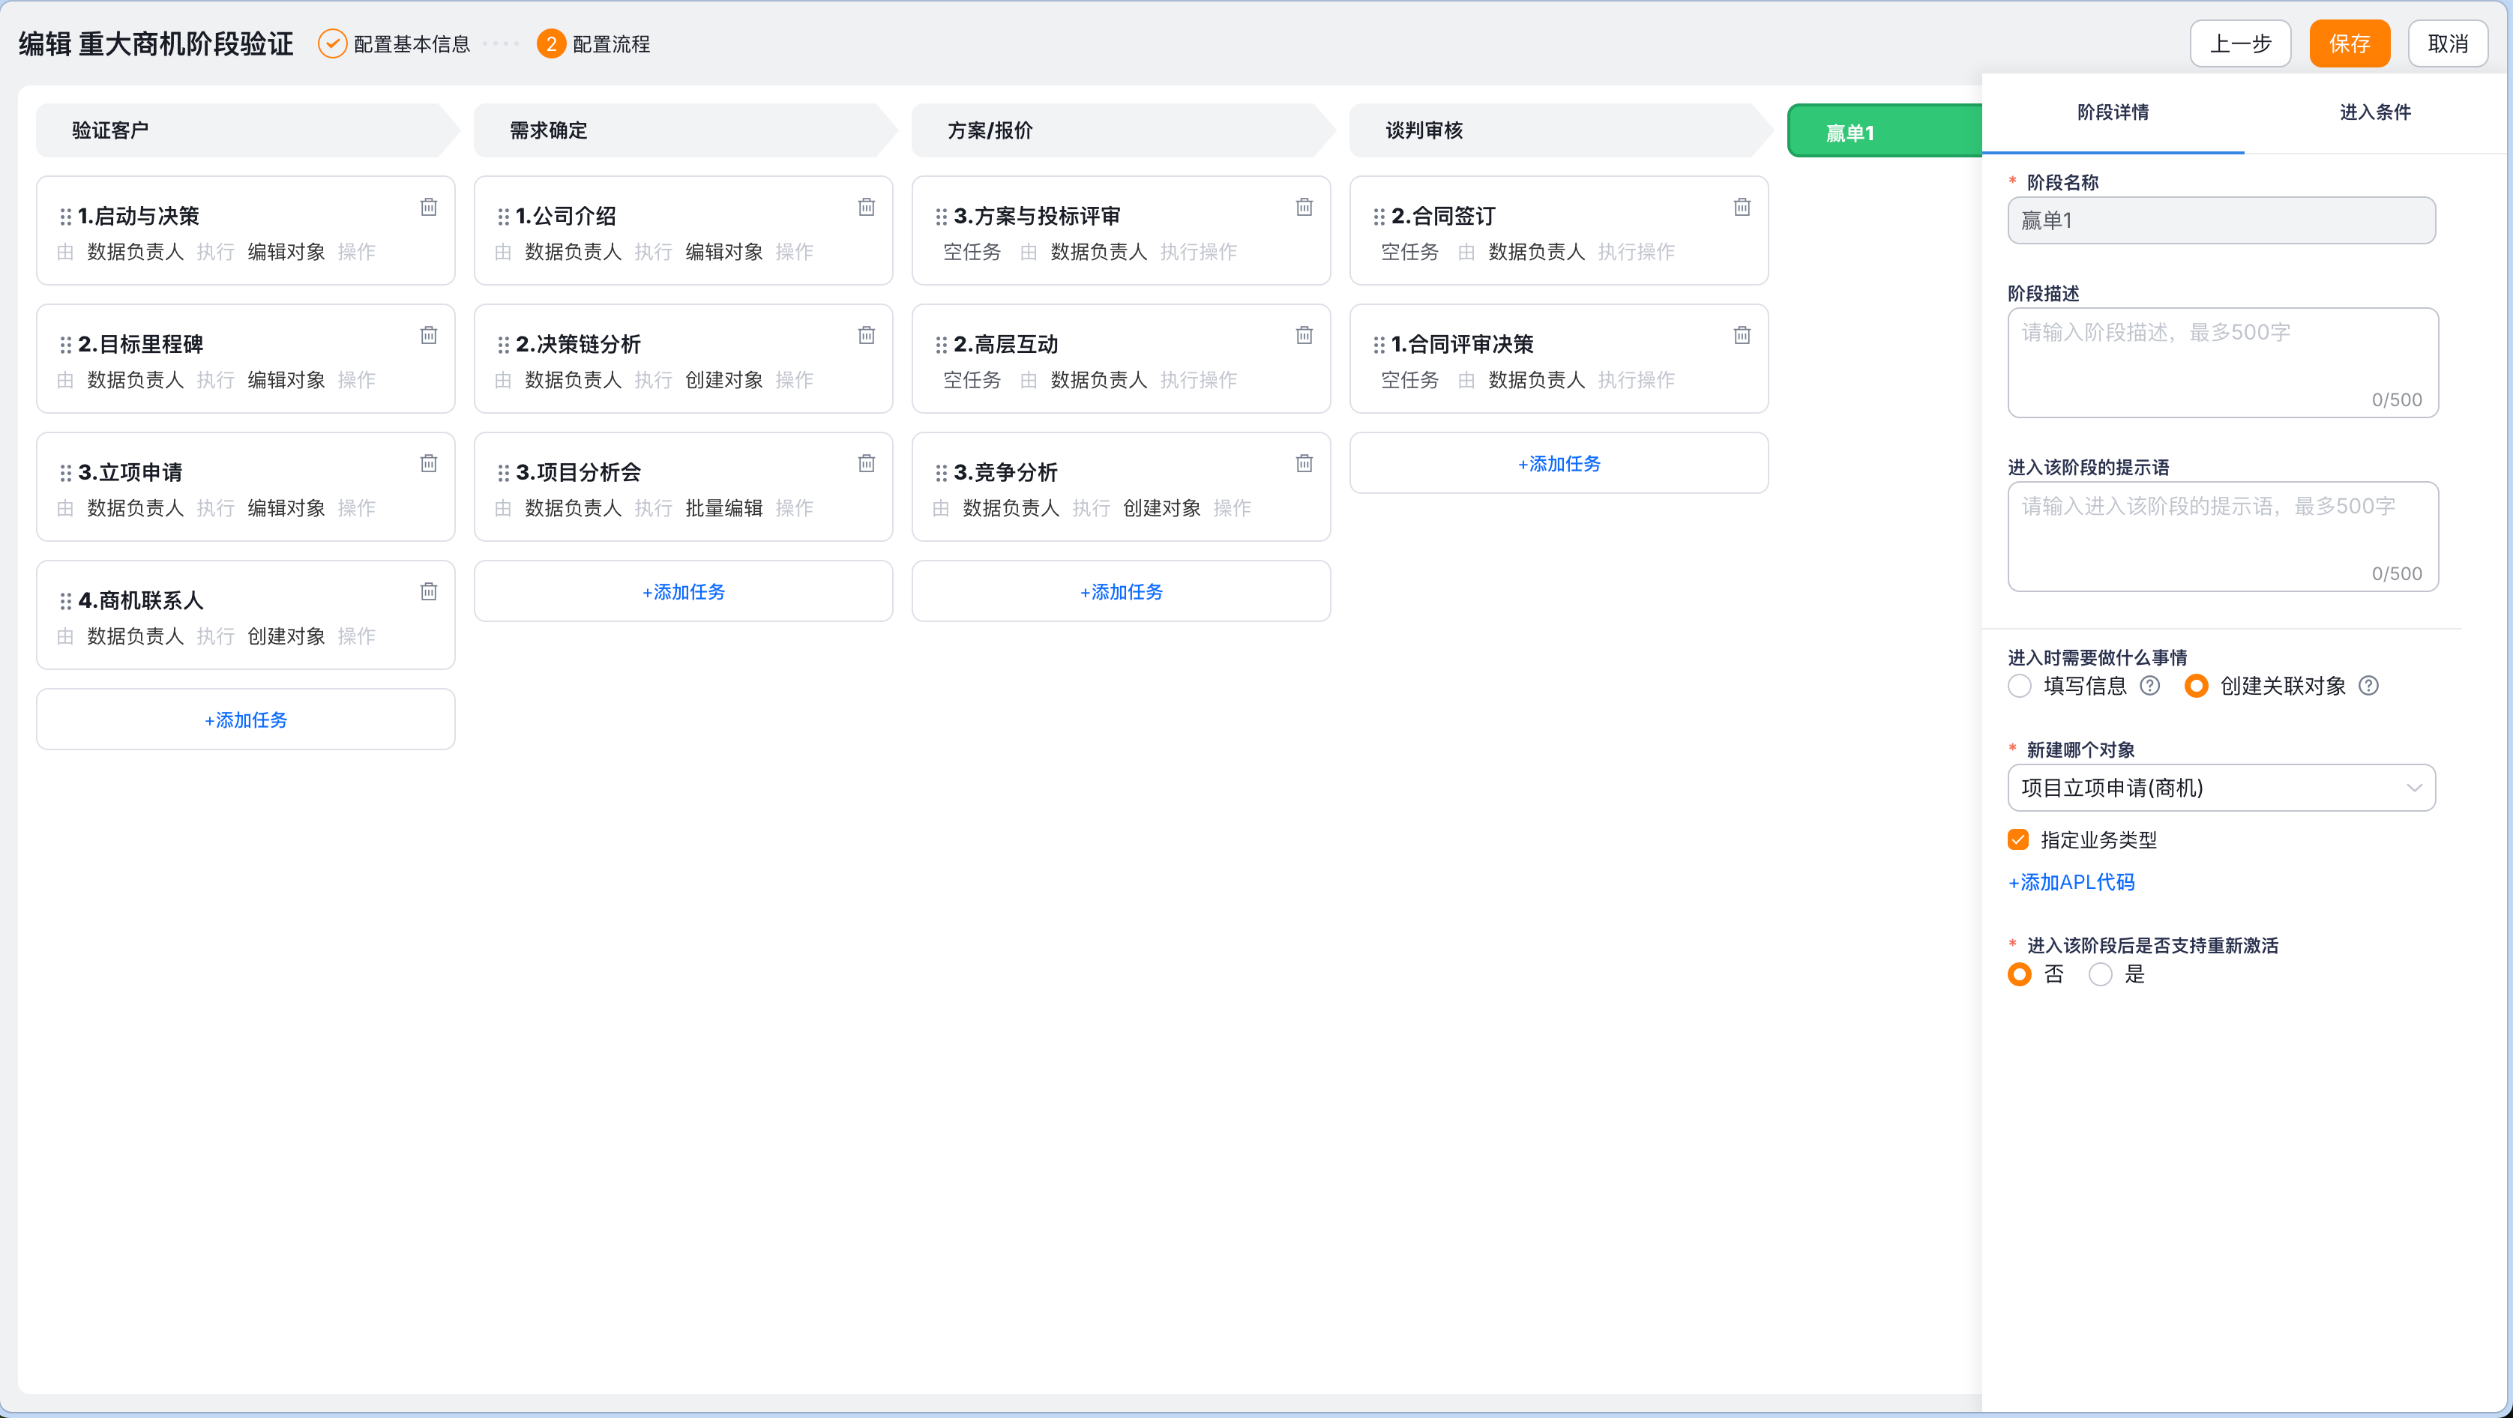Delete the 2.合同签订 task card

(1742, 207)
